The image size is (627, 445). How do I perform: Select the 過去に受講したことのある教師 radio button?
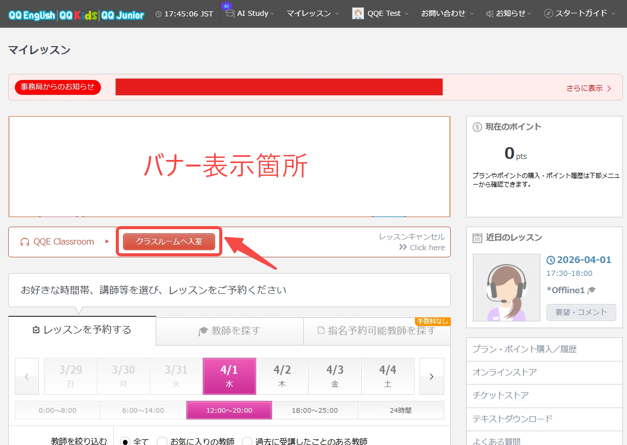(247, 441)
